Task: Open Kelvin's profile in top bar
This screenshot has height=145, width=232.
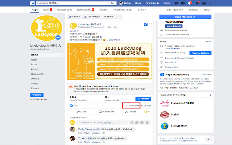Action: click(x=125, y=3)
